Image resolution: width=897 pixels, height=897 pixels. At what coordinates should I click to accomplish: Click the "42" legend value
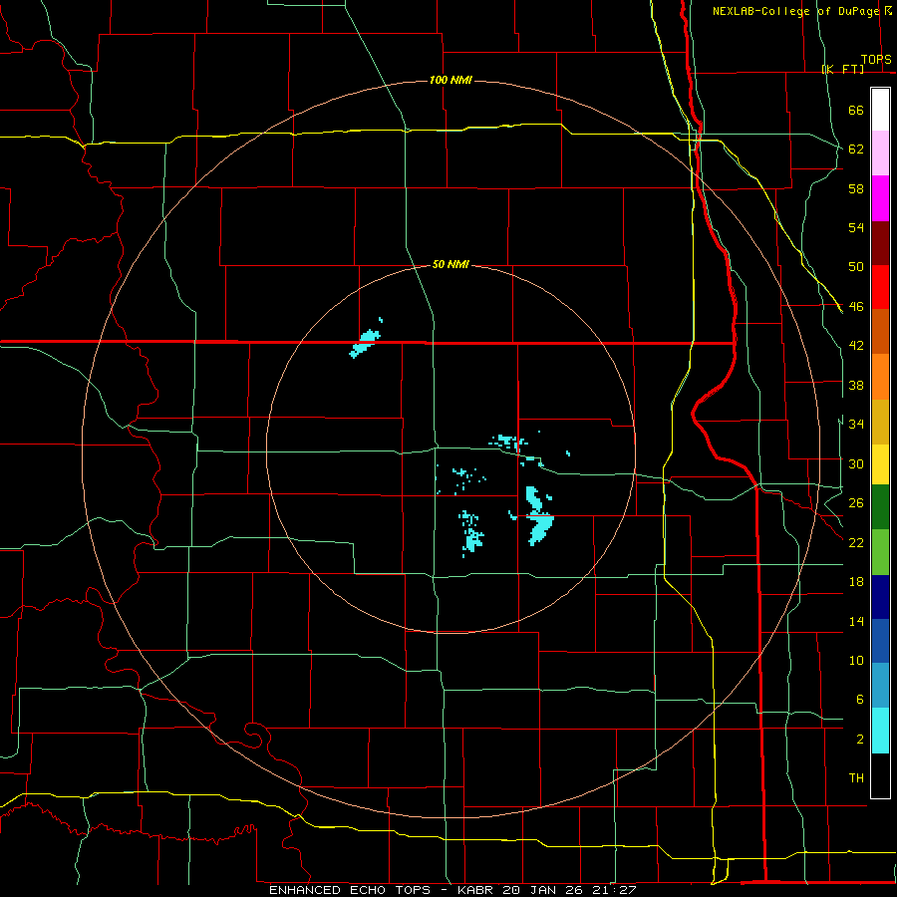856,346
